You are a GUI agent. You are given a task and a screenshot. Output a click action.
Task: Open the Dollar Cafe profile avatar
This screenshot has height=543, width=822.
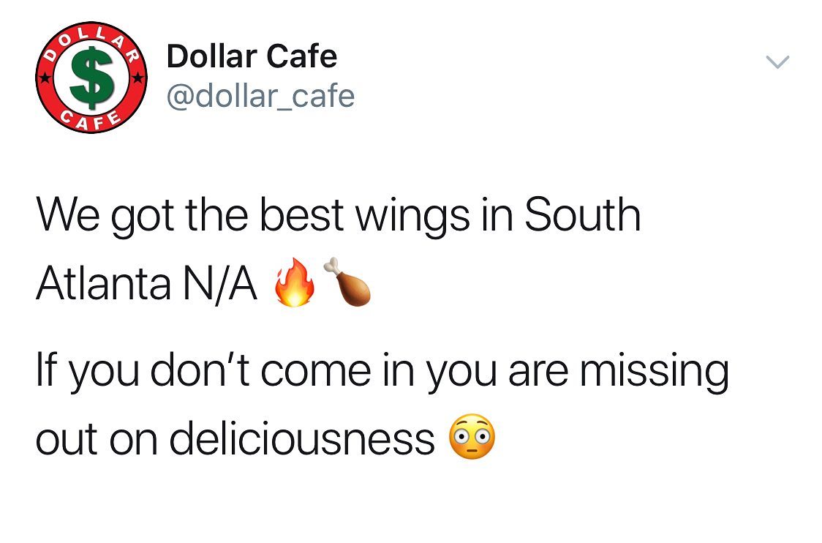(x=91, y=78)
